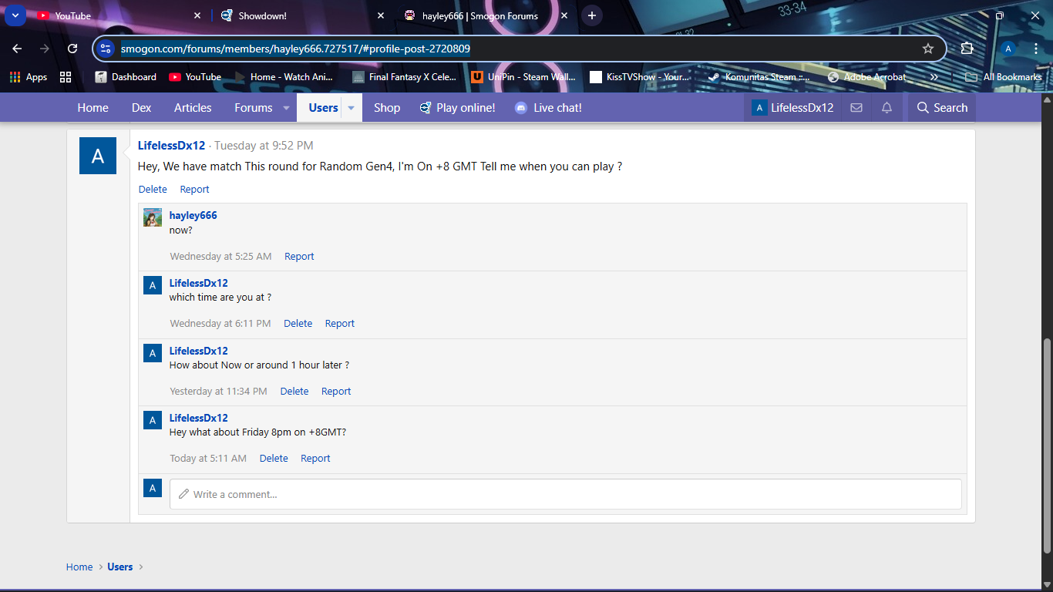Open the Dashboard bookmark

[126, 77]
